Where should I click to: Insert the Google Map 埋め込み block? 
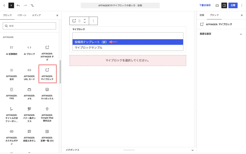click(x=47, y=114)
